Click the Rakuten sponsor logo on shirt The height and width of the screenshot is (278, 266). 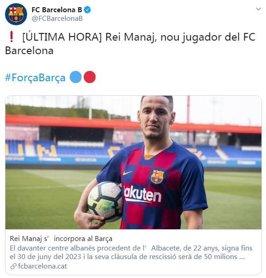click(x=142, y=194)
